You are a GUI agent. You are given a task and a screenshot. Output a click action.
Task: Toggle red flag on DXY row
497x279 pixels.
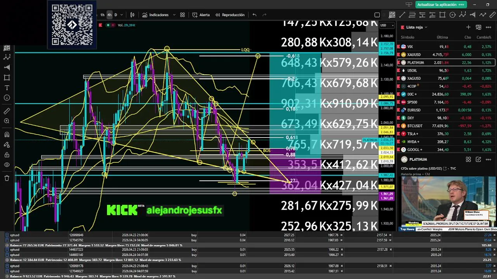398,118
